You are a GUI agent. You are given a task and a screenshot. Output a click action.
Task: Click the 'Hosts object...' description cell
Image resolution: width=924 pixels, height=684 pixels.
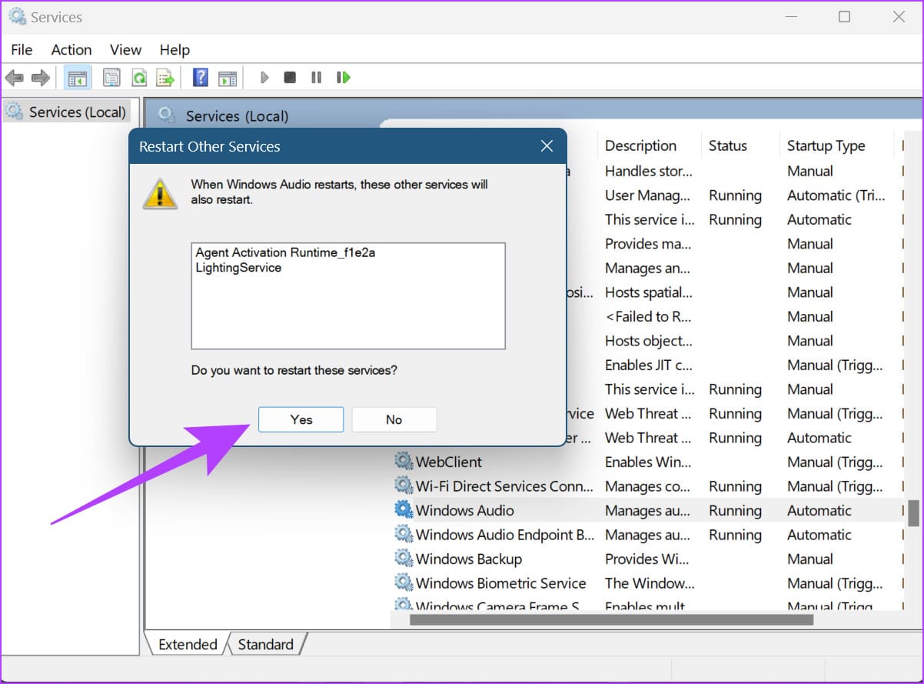click(x=648, y=341)
